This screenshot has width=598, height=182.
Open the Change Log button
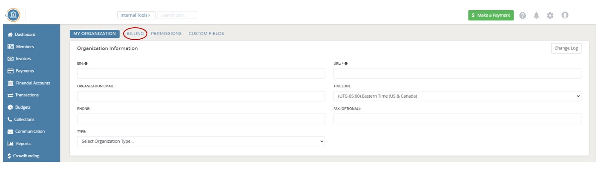pos(566,48)
